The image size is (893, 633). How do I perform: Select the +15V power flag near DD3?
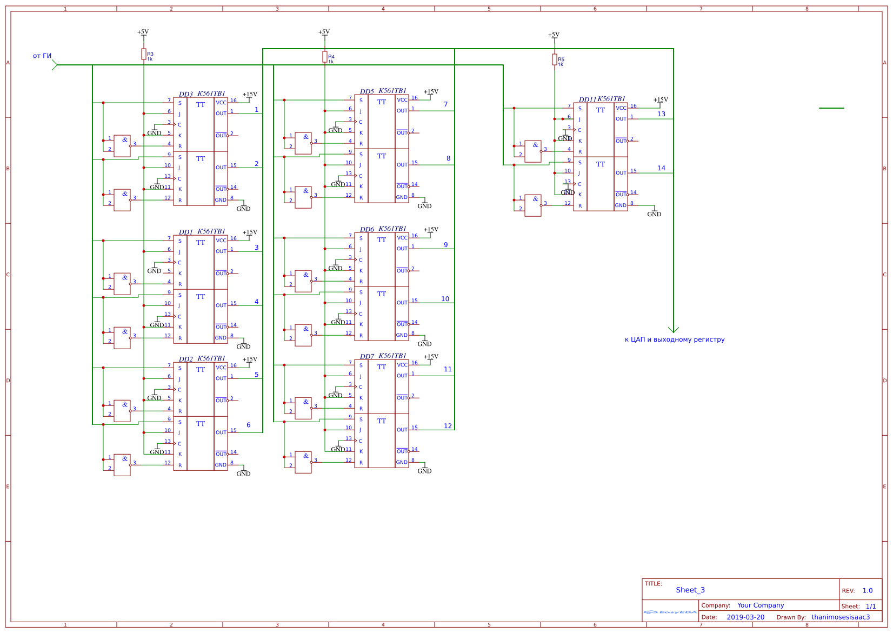point(250,94)
